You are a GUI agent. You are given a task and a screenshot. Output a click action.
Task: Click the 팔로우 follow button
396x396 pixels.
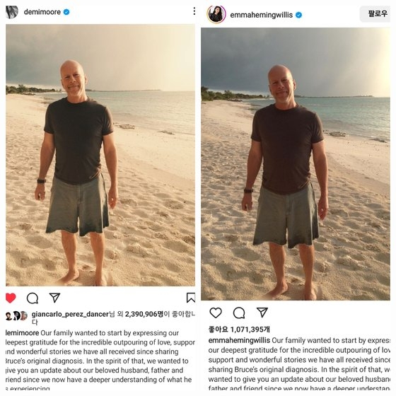[x=376, y=13]
